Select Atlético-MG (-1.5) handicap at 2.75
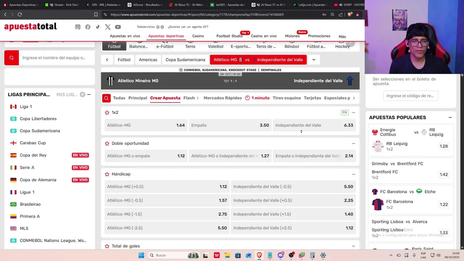The image size is (464, 261). point(167,214)
